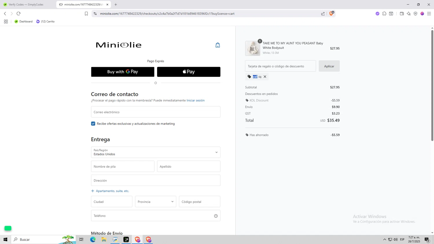This screenshot has width=434, height=244.
Task: Remove the applied val-iq discount code
Action: point(265,77)
